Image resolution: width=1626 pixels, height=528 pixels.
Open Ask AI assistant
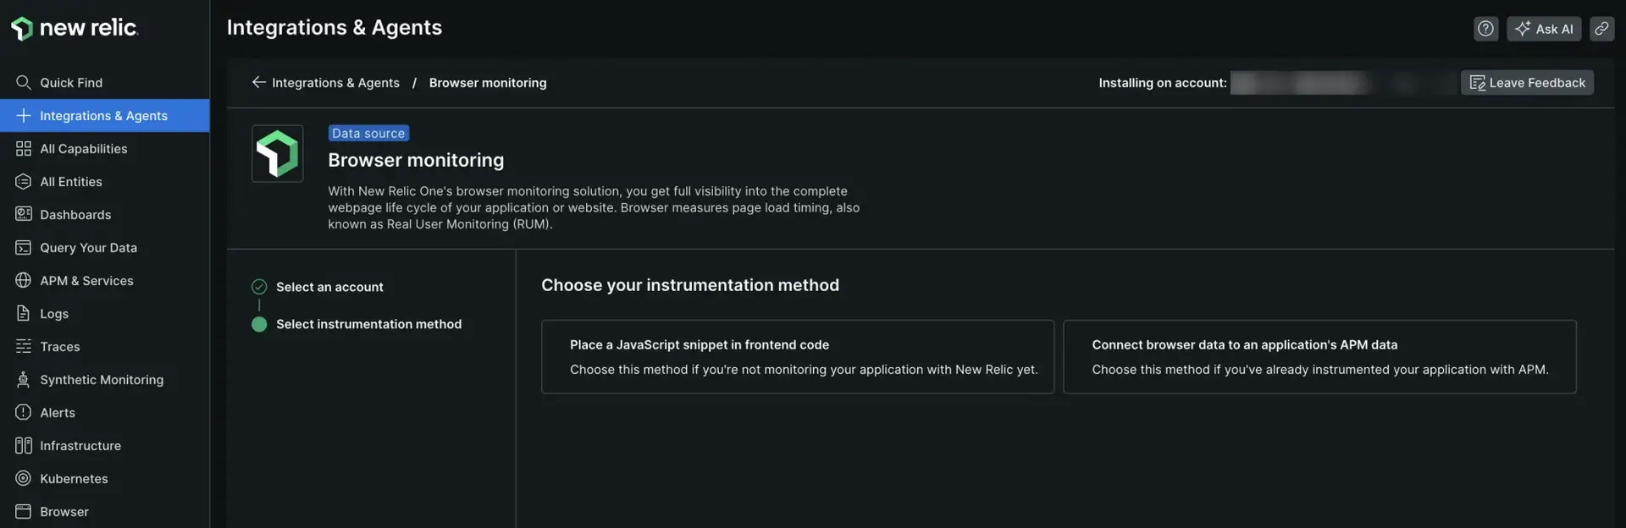tap(1543, 29)
